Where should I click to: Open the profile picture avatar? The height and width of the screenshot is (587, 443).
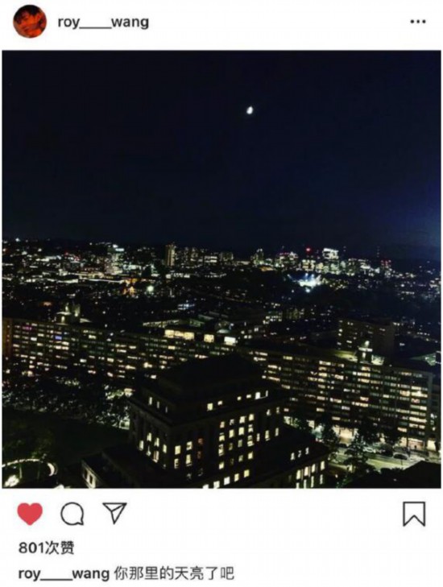[30, 22]
